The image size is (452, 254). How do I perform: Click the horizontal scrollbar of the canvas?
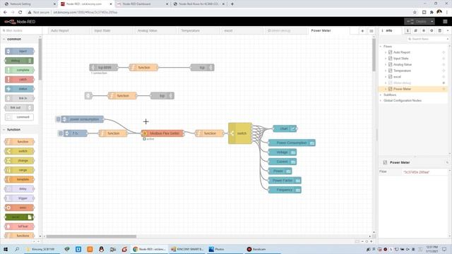coord(91,236)
